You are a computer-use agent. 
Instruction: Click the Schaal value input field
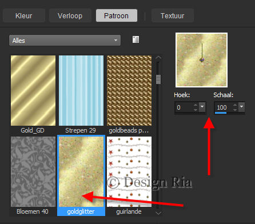(x=224, y=107)
